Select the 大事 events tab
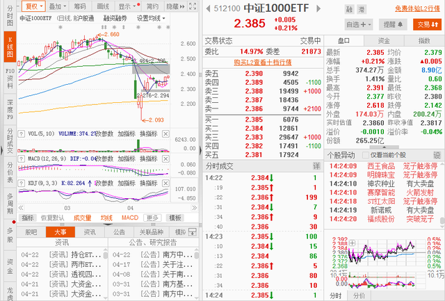This screenshot has width=445, height=301. tap(60, 232)
